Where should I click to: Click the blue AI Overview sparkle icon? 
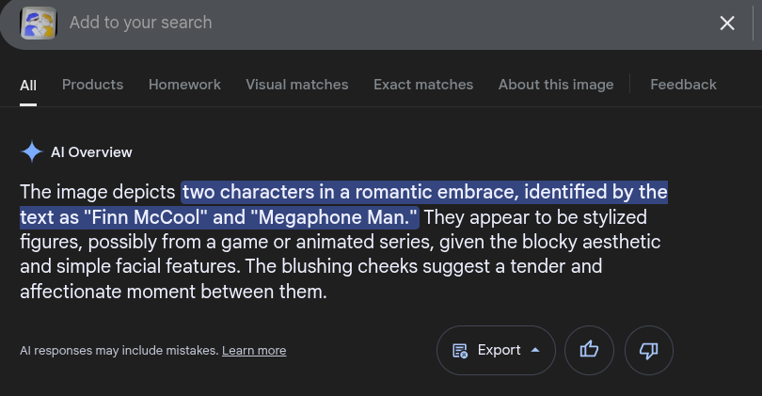(32, 151)
